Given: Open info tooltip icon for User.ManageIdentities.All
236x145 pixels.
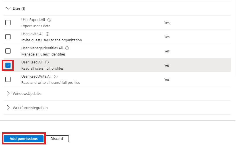Looking at the screenshot, I should (67, 48).
